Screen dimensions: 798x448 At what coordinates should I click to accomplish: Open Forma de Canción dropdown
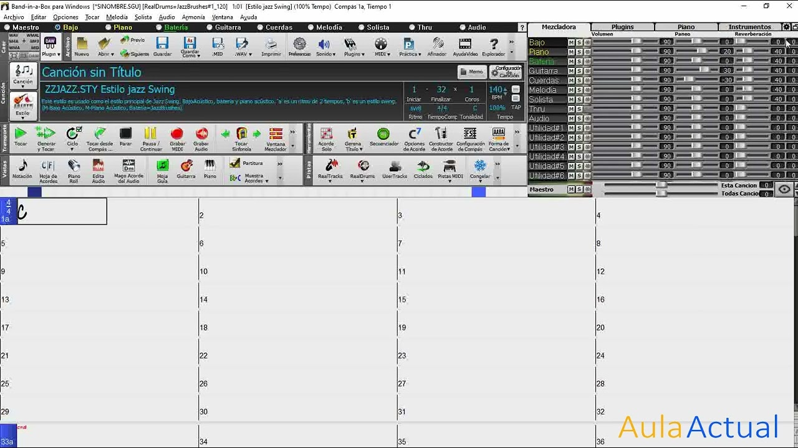(499, 139)
